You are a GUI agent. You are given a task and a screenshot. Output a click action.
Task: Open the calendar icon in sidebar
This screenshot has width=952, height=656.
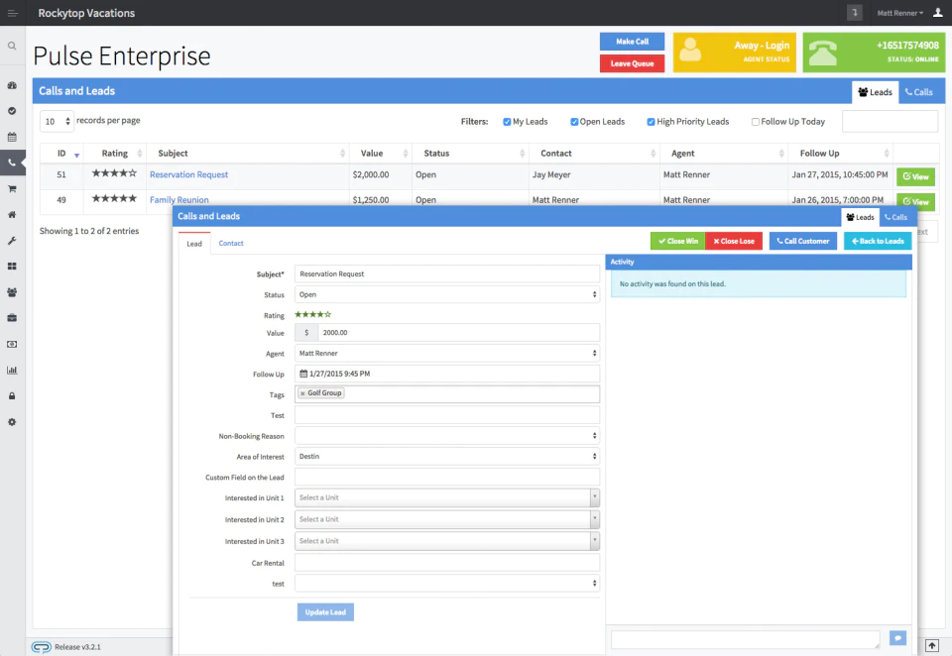(x=12, y=137)
